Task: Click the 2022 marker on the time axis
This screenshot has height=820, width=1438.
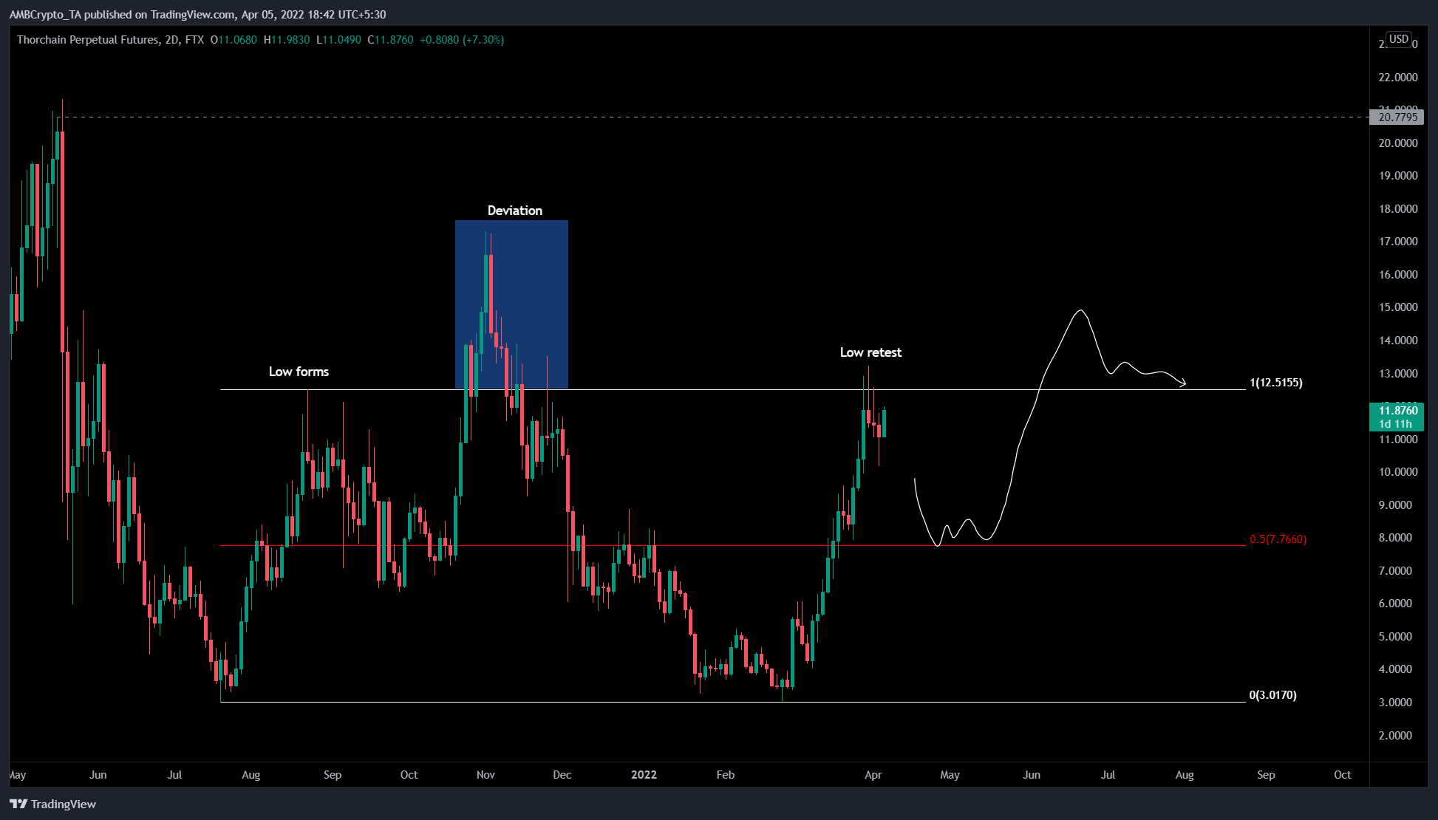Action: click(644, 775)
